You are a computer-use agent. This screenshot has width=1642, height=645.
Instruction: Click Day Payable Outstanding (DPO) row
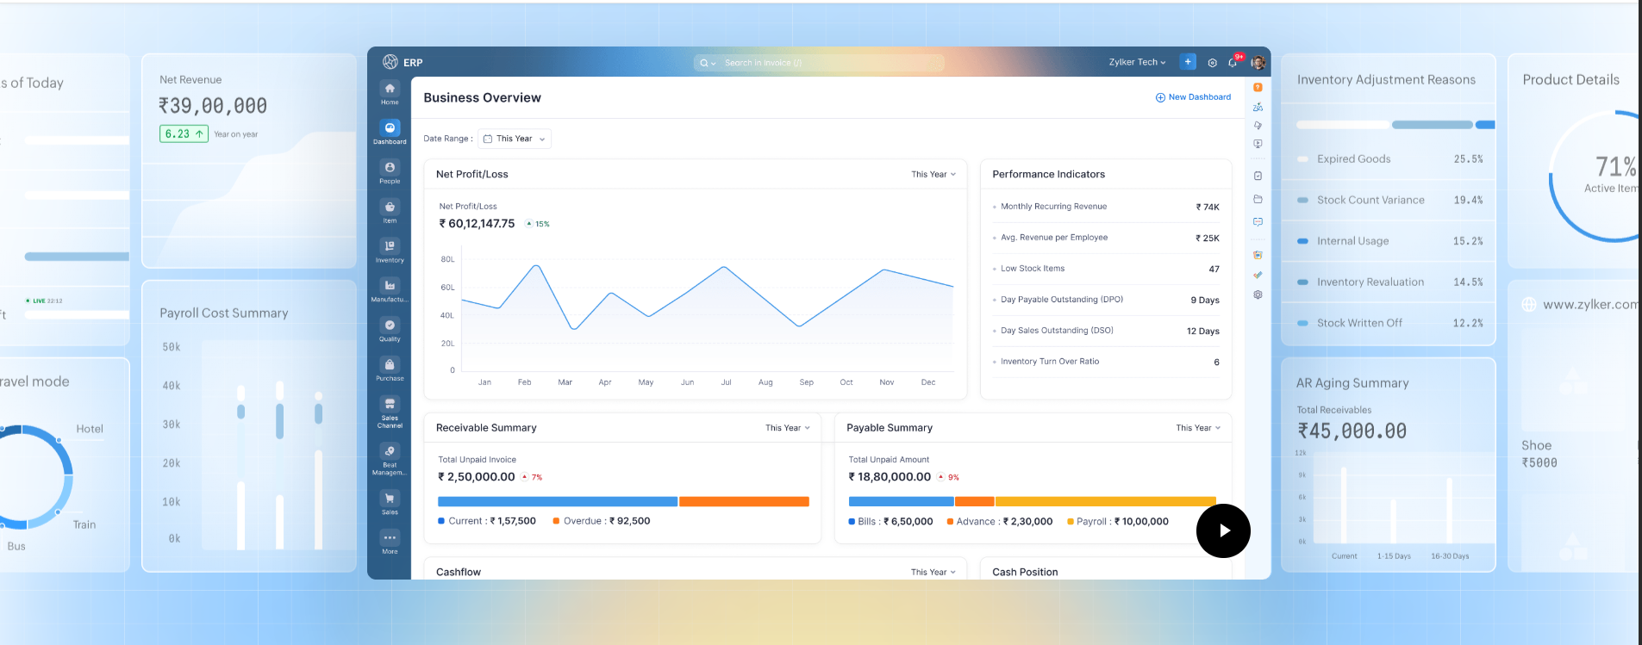(x=1106, y=300)
